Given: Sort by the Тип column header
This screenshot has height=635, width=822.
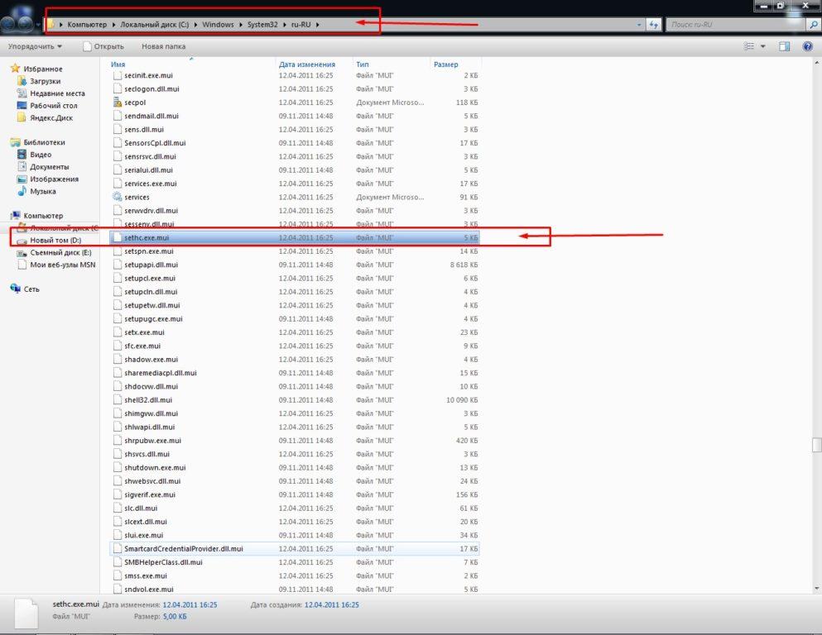Looking at the screenshot, I should 391,64.
